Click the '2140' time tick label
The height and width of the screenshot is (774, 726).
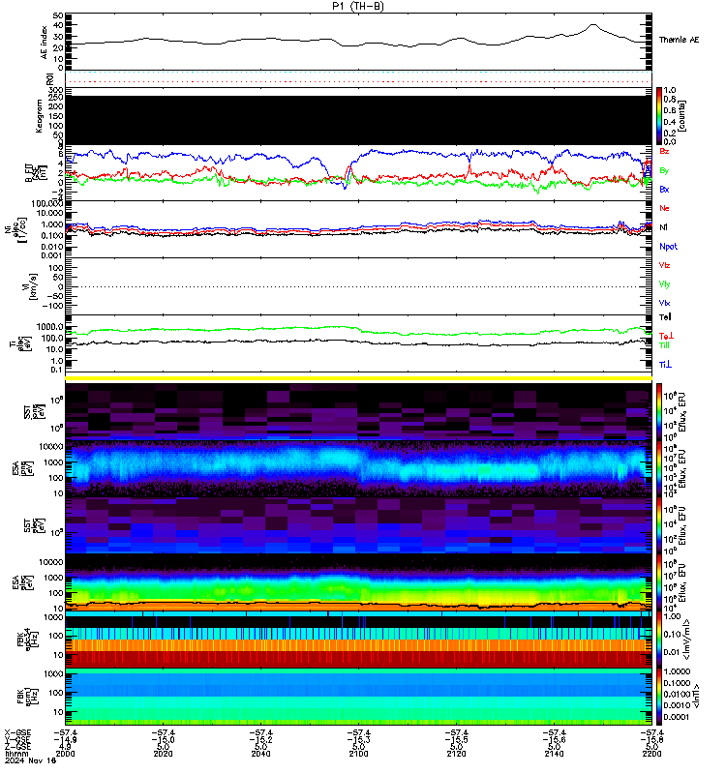(x=554, y=754)
